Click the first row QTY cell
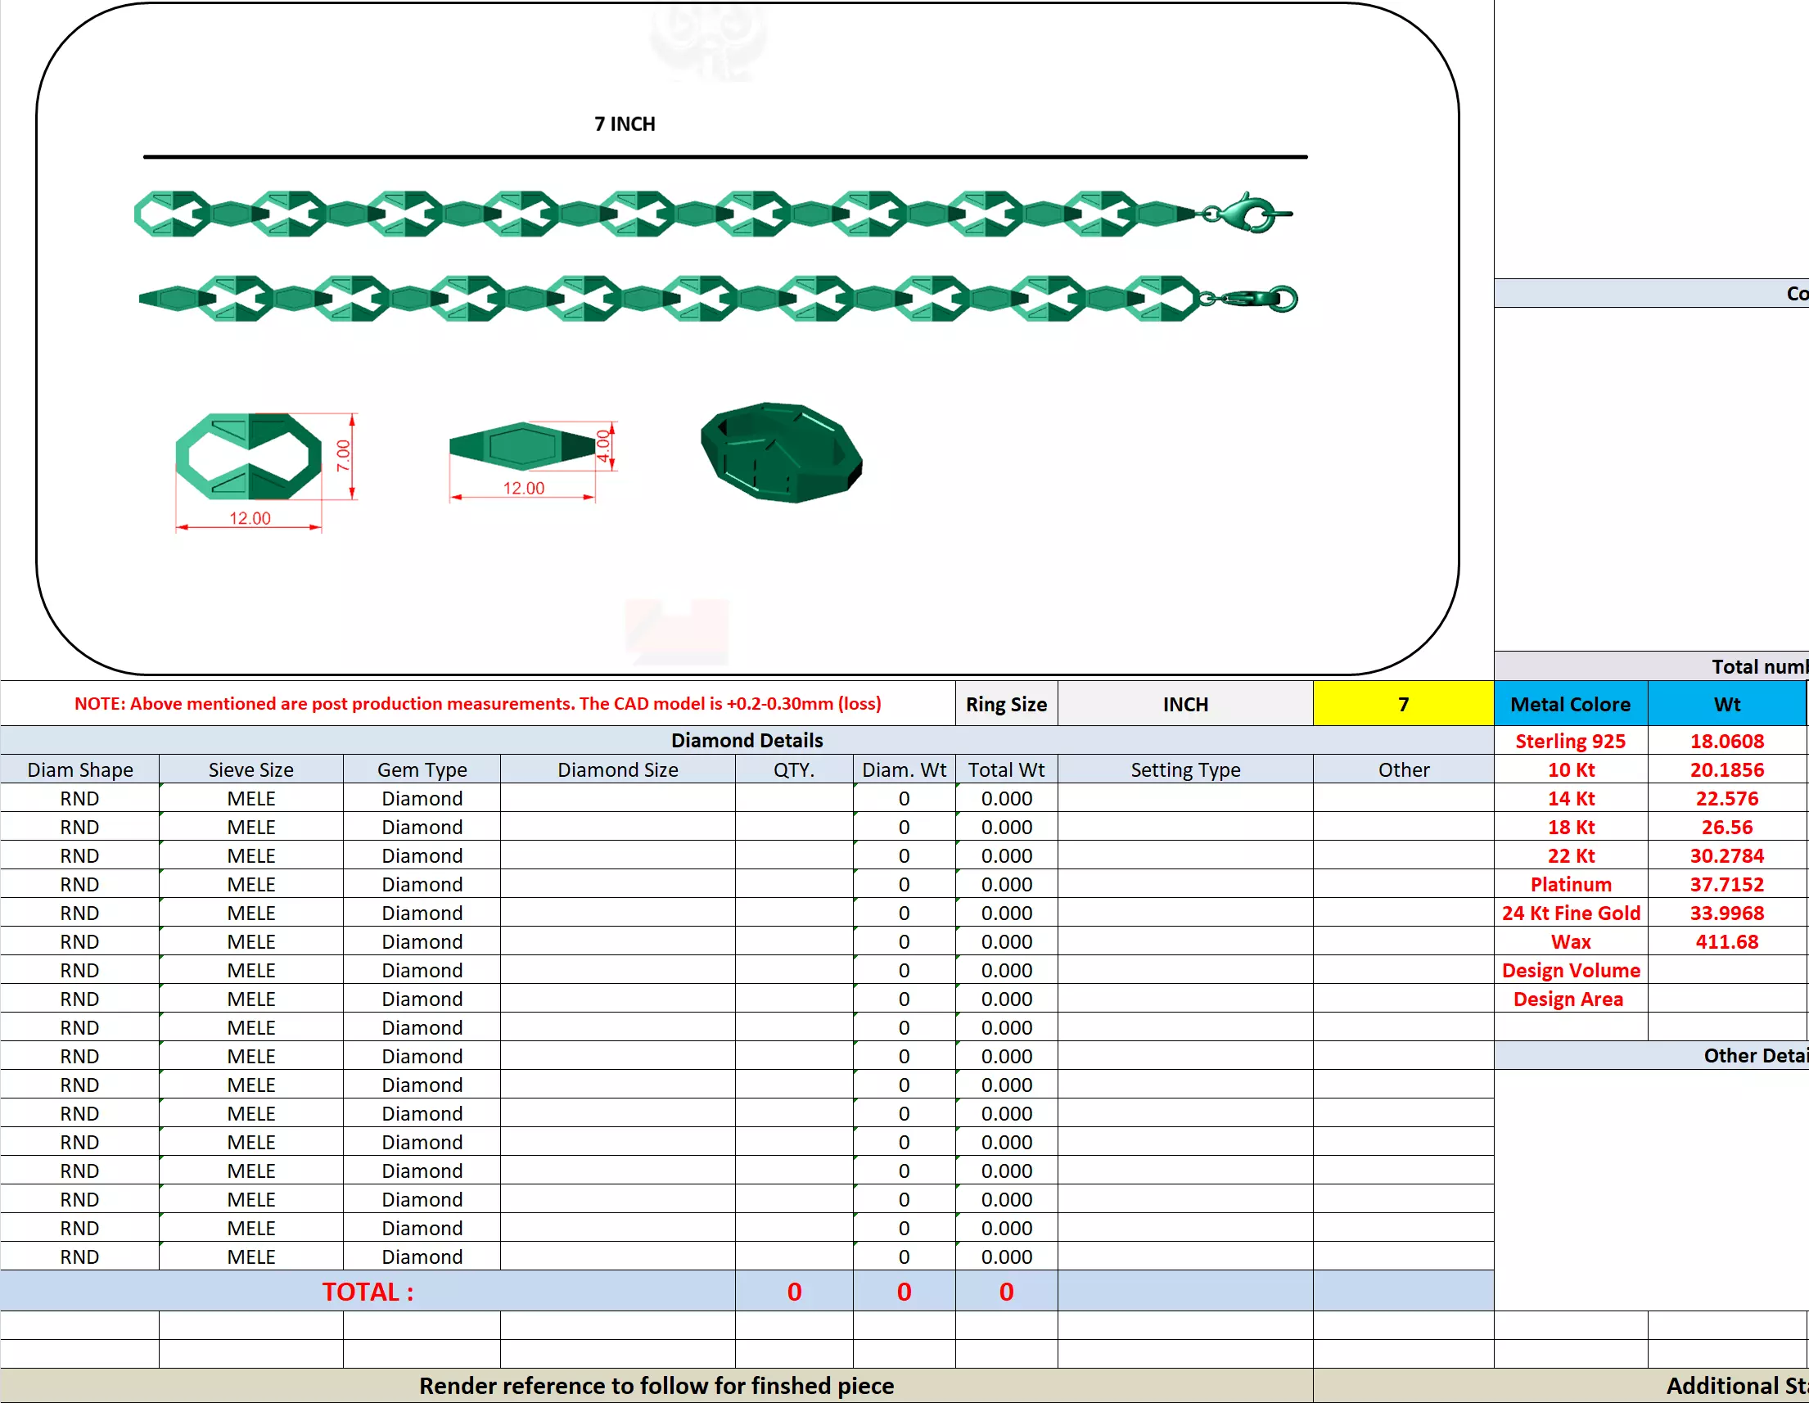This screenshot has height=1403, width=1809. [x=793, y=798]
